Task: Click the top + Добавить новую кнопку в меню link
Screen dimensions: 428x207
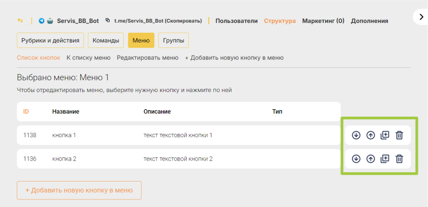Action: point(234,58)
